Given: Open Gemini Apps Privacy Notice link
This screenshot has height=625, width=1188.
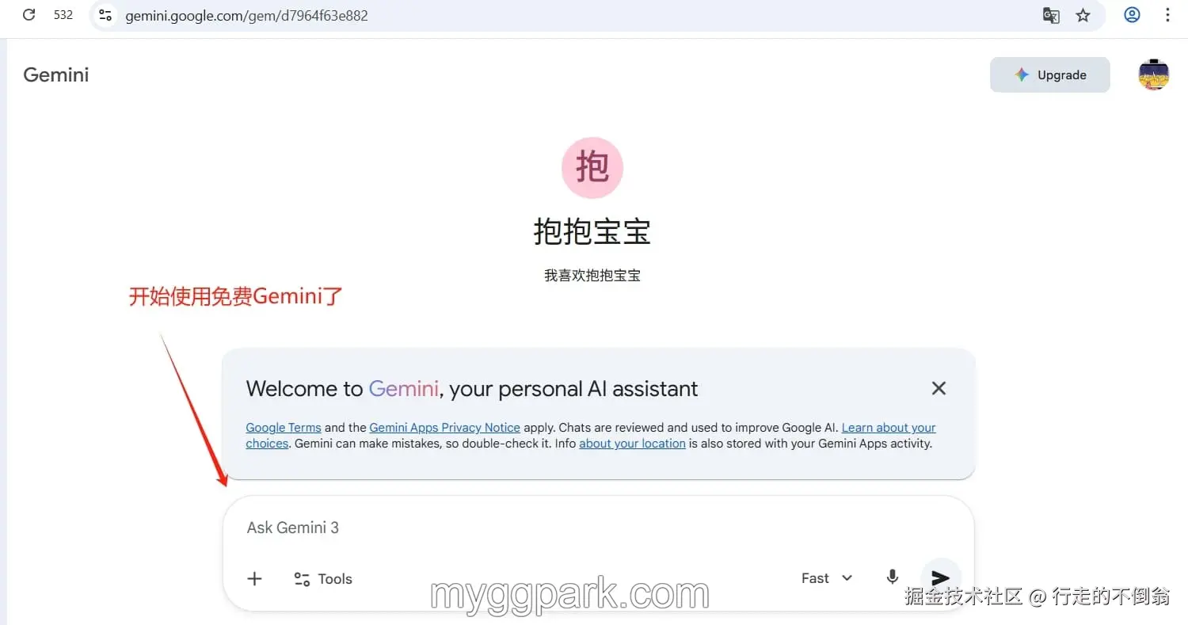Looking at the screenshot, I should tap(444, 428).
